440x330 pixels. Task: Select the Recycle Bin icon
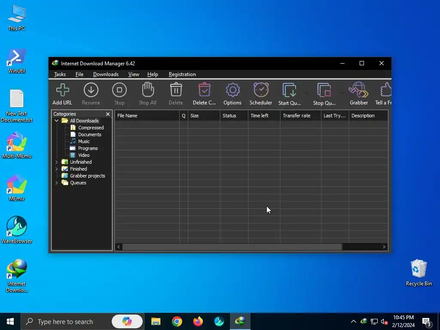(419, 273)
